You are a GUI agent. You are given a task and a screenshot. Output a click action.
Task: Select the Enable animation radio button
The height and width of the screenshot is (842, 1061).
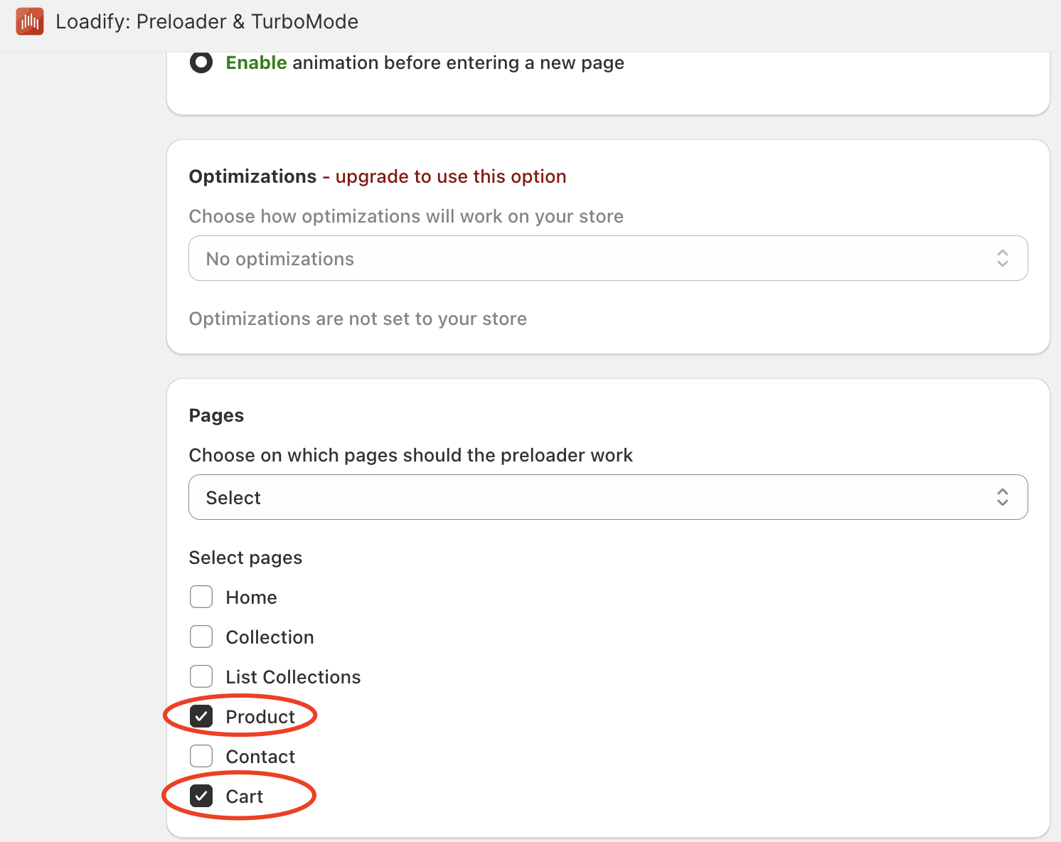201,63
